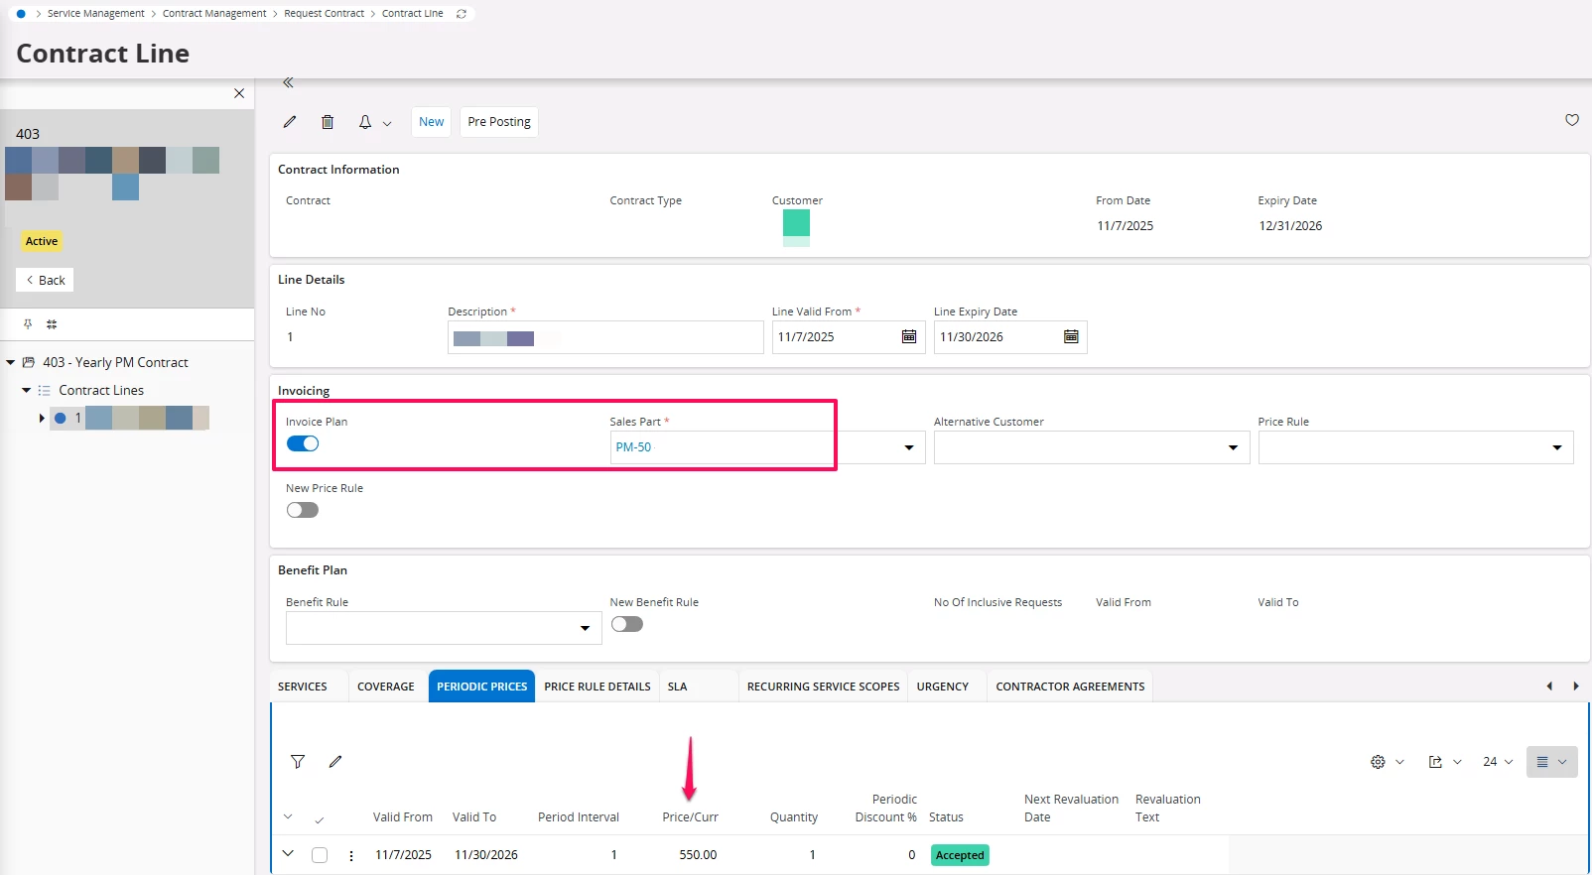The height and width of the screenshot is (875, 1592).
Task: Click the pencil edit icon in top toolbar
Action: [x=290, y=122]
